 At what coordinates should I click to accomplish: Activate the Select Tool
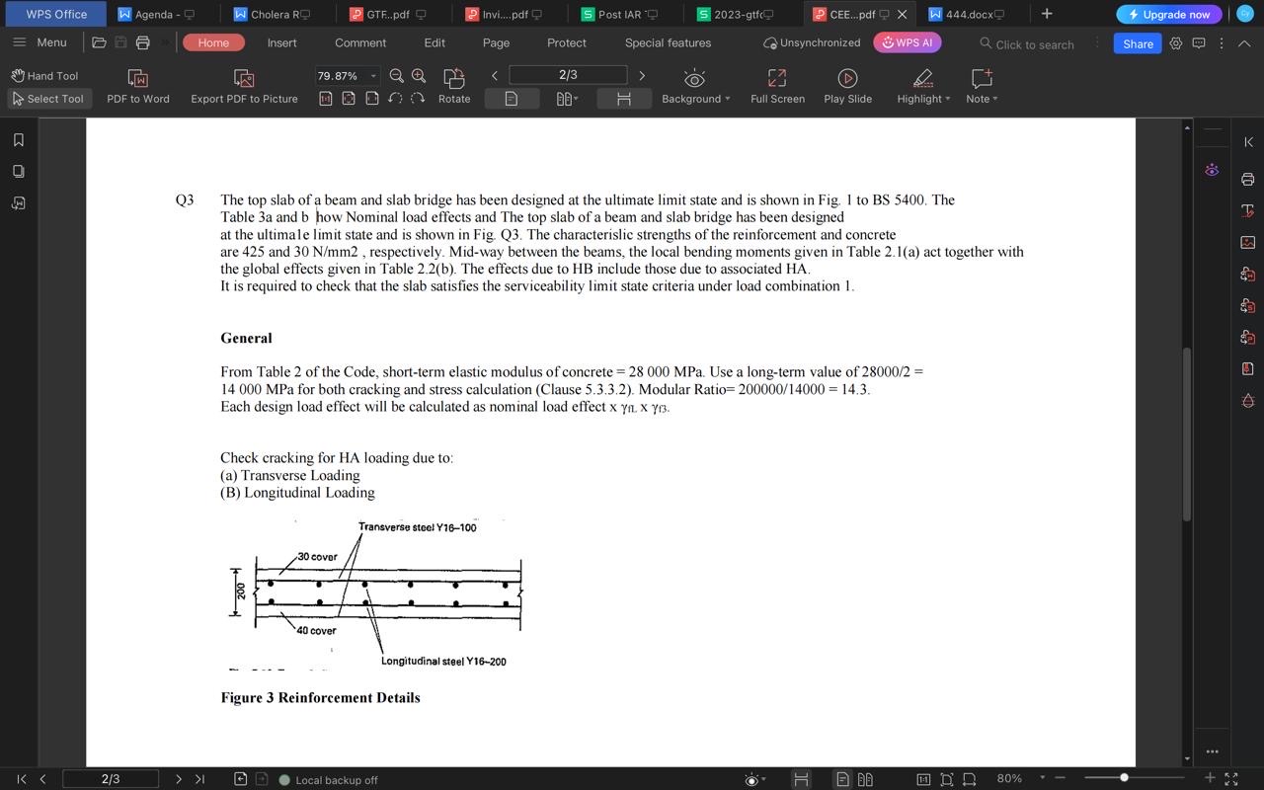pos(47,99)
